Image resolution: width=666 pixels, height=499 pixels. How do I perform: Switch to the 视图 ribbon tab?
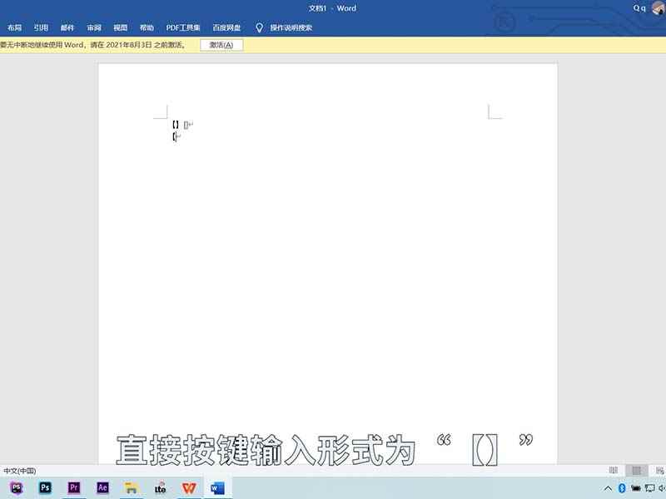pyautogui.click(x=121, y=27)
